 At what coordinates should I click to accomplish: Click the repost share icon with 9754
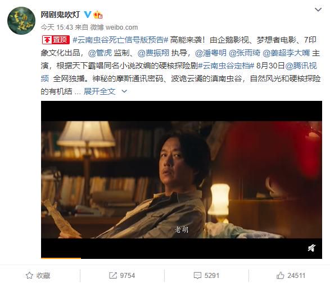click(113, 276)
